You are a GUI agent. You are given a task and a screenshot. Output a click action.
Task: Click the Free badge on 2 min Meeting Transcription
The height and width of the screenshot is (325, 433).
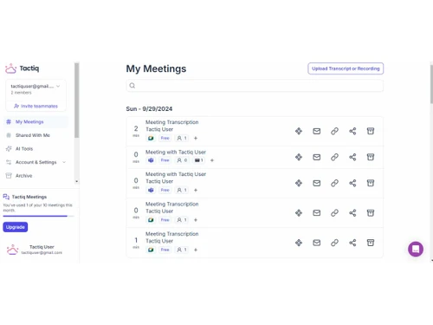pyautogui.click(x=165, y=138)
